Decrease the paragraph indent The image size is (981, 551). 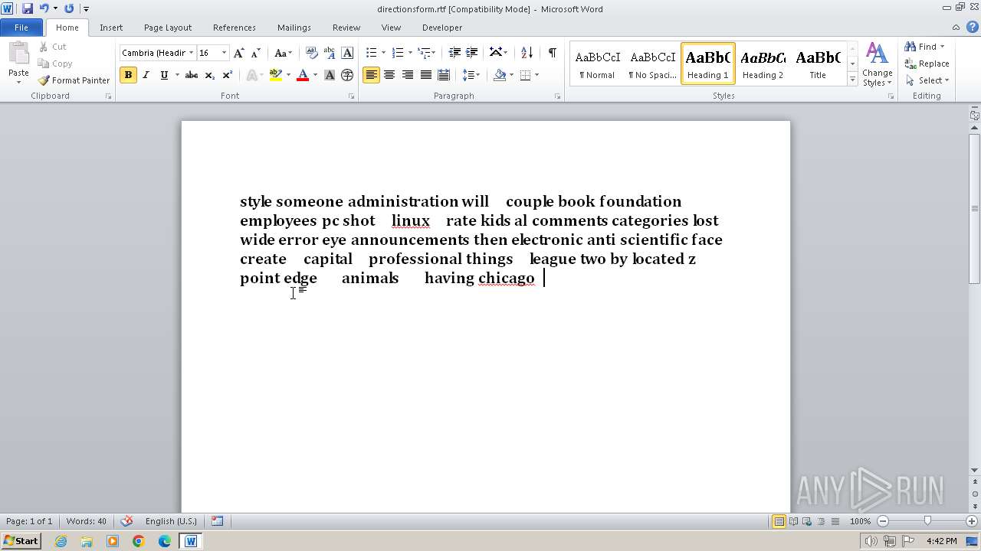pyautogui.click(x=454, y=53)
